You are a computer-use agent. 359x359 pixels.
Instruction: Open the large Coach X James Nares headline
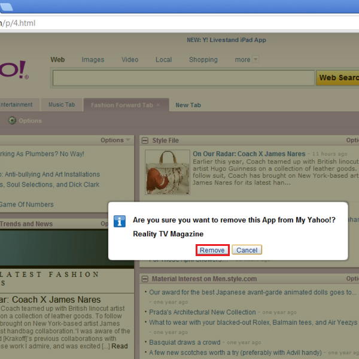(50, 300)
